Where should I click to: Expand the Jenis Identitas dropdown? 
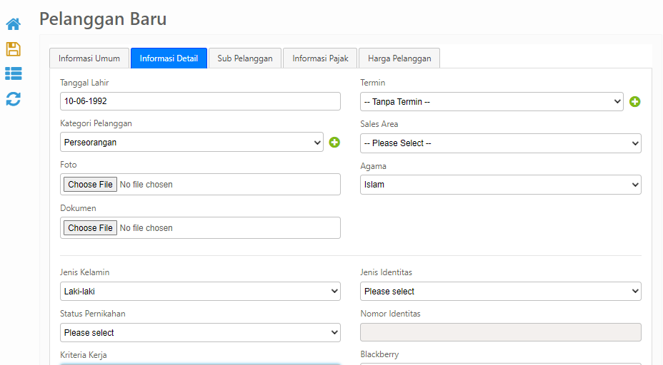[x=500, y=292]
